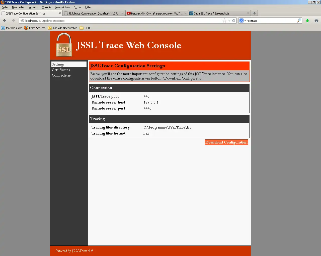Image resolution: width=321 pixels, height=256 pixels.
Task: Click search magnifier in search box
Action: click(x=299, y=20)
